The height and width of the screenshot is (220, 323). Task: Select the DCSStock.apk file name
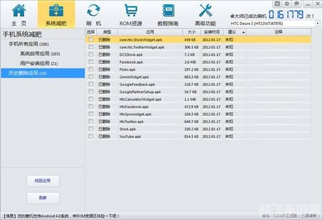point(131,54)
